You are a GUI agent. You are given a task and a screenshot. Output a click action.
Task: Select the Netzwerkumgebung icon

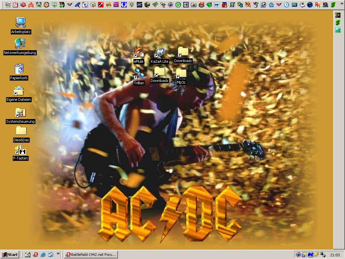pos(20,44)
